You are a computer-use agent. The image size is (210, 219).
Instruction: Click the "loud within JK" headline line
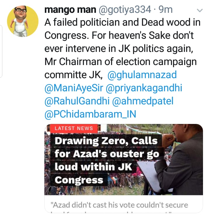[93, 167]
